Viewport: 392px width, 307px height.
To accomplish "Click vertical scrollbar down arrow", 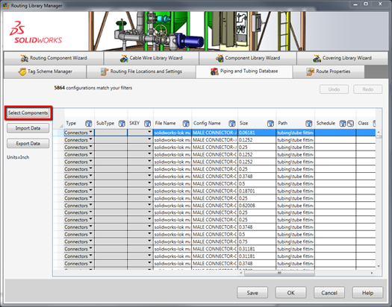I will (x=379, y=266).
